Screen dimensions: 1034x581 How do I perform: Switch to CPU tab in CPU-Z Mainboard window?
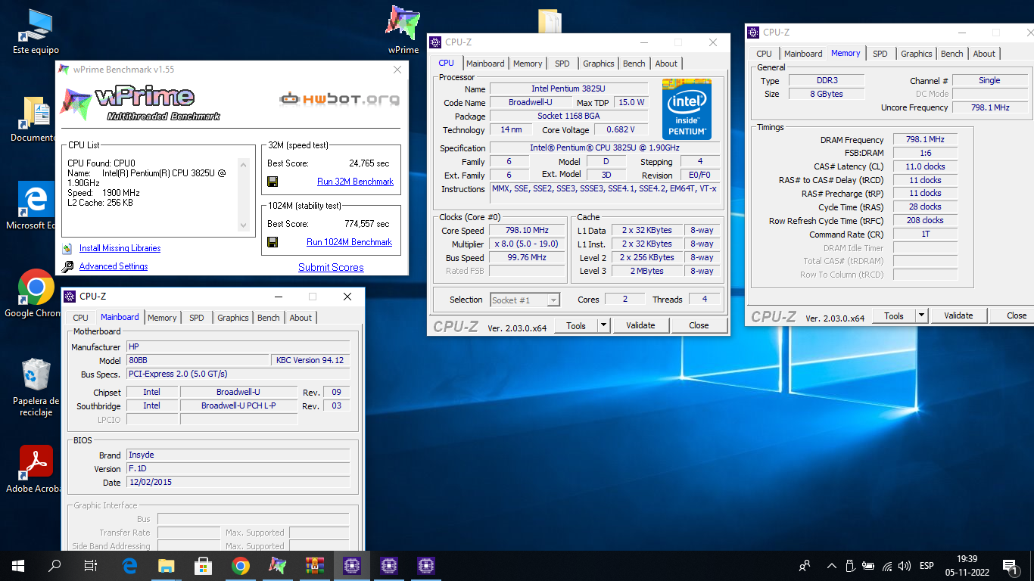click(x=80, y=318)
